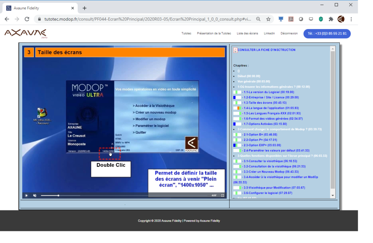The height and width of the screenshot is (243, 373).
Task: Open the Linkedin menu link
Action: 269,33
